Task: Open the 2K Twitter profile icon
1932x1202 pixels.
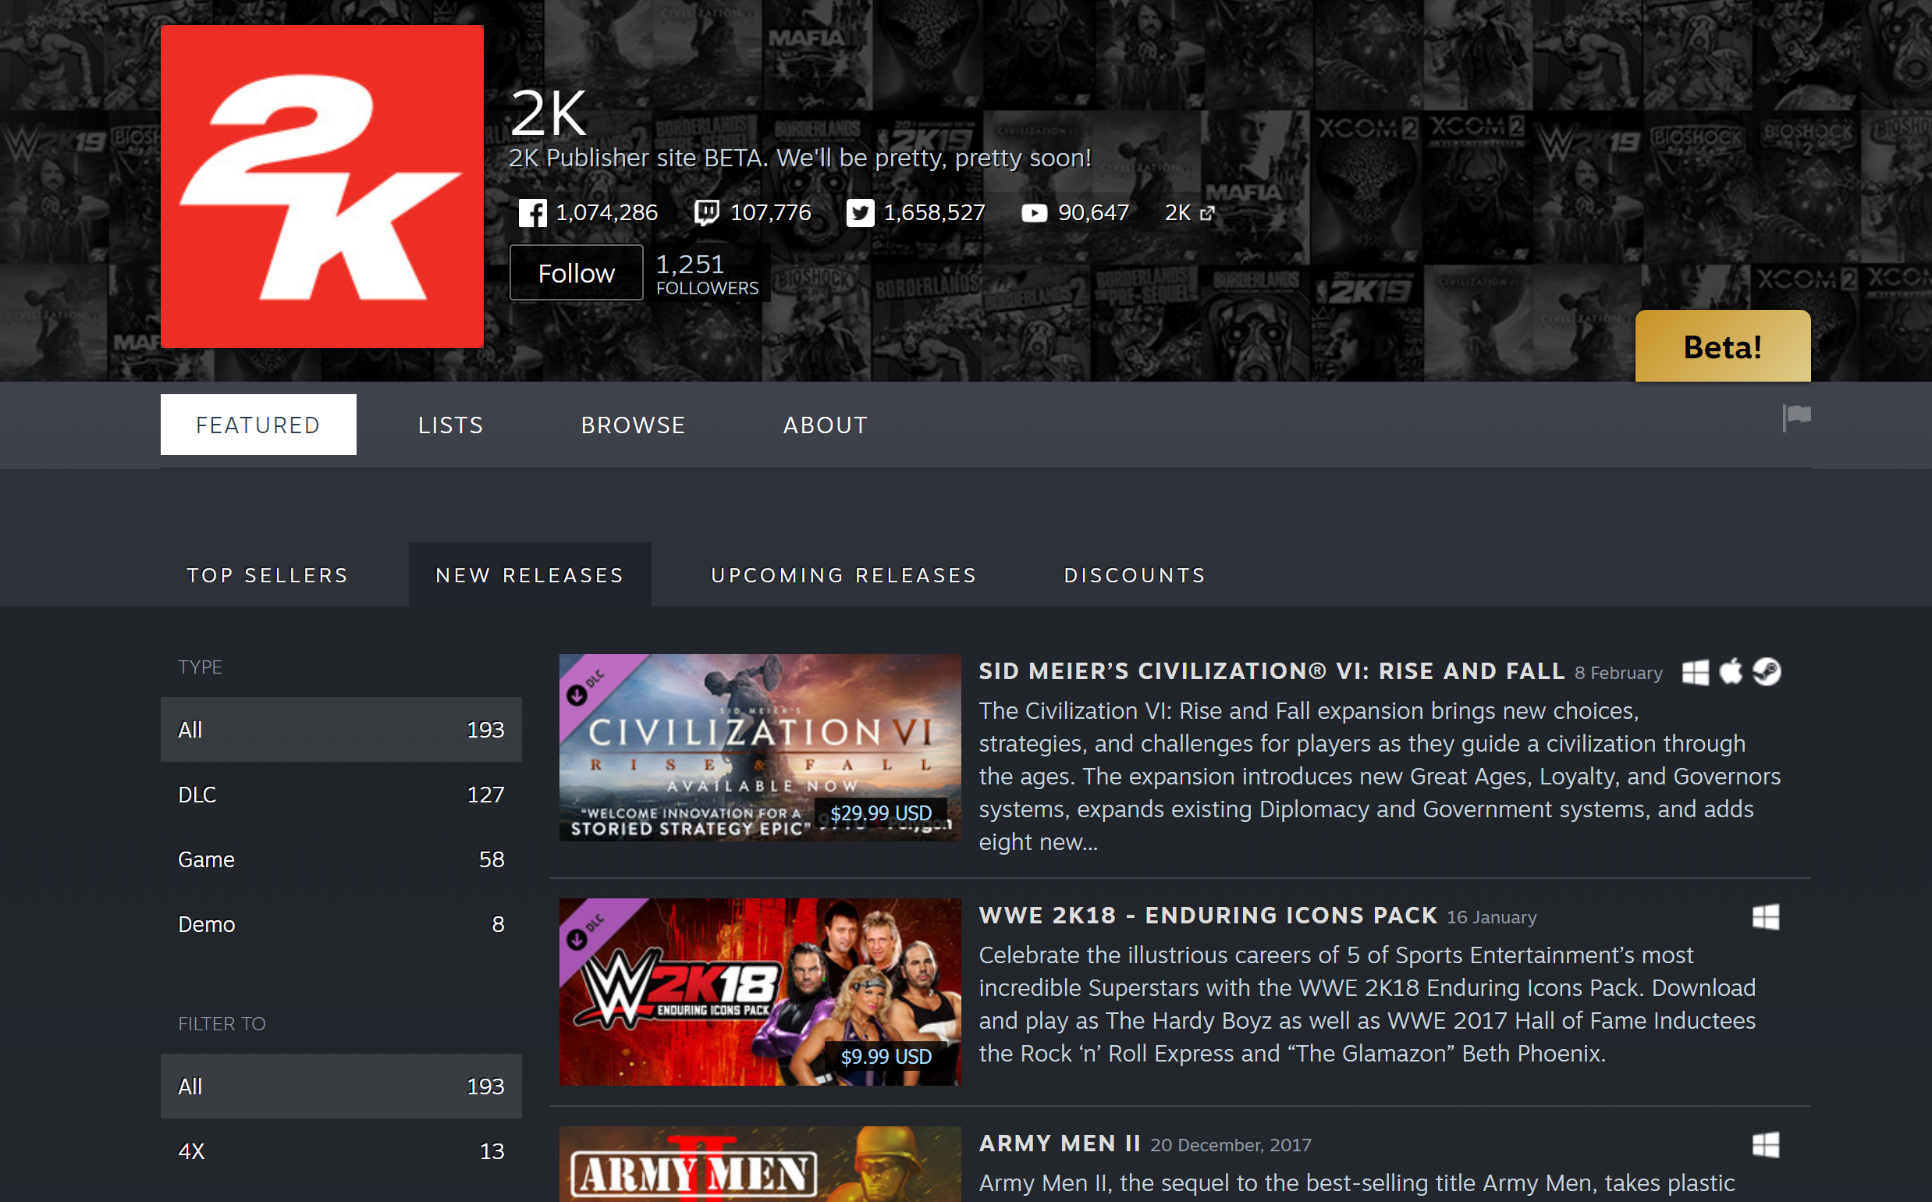Action: 860,213
